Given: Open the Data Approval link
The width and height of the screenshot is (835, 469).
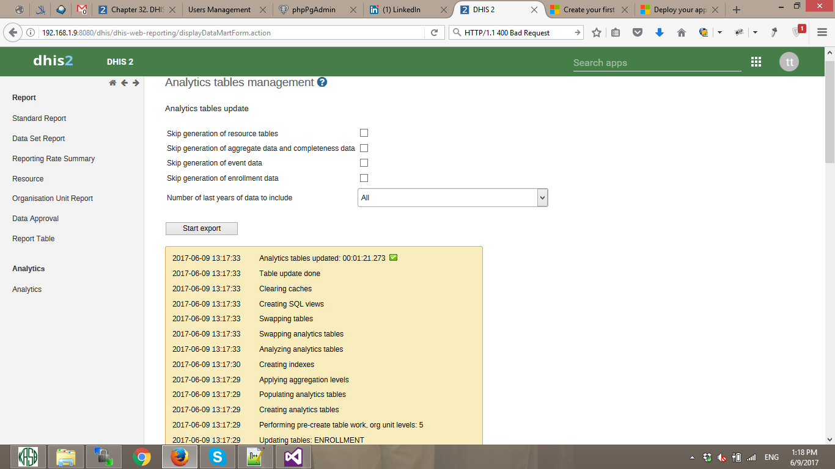Looking at the screenshot, I should click(x=35, y=219).
